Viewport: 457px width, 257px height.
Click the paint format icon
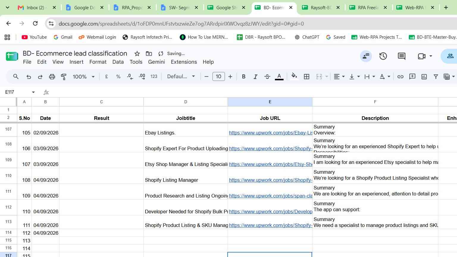(63, 77)
